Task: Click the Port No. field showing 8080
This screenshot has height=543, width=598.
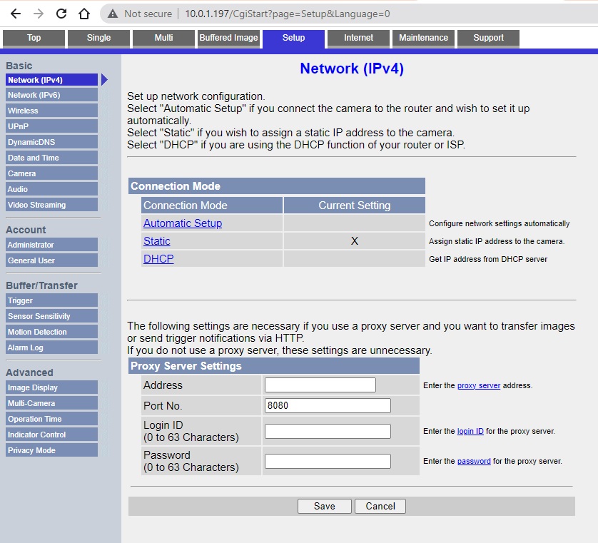Action: pos(328,405)
